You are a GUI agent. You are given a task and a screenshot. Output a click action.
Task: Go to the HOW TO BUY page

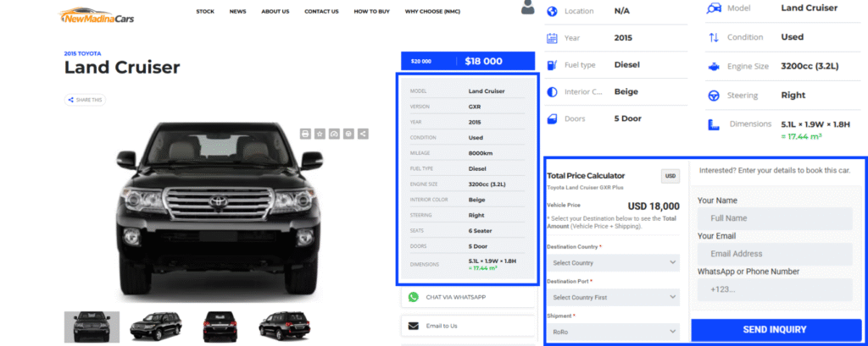(x=372, y=12)
